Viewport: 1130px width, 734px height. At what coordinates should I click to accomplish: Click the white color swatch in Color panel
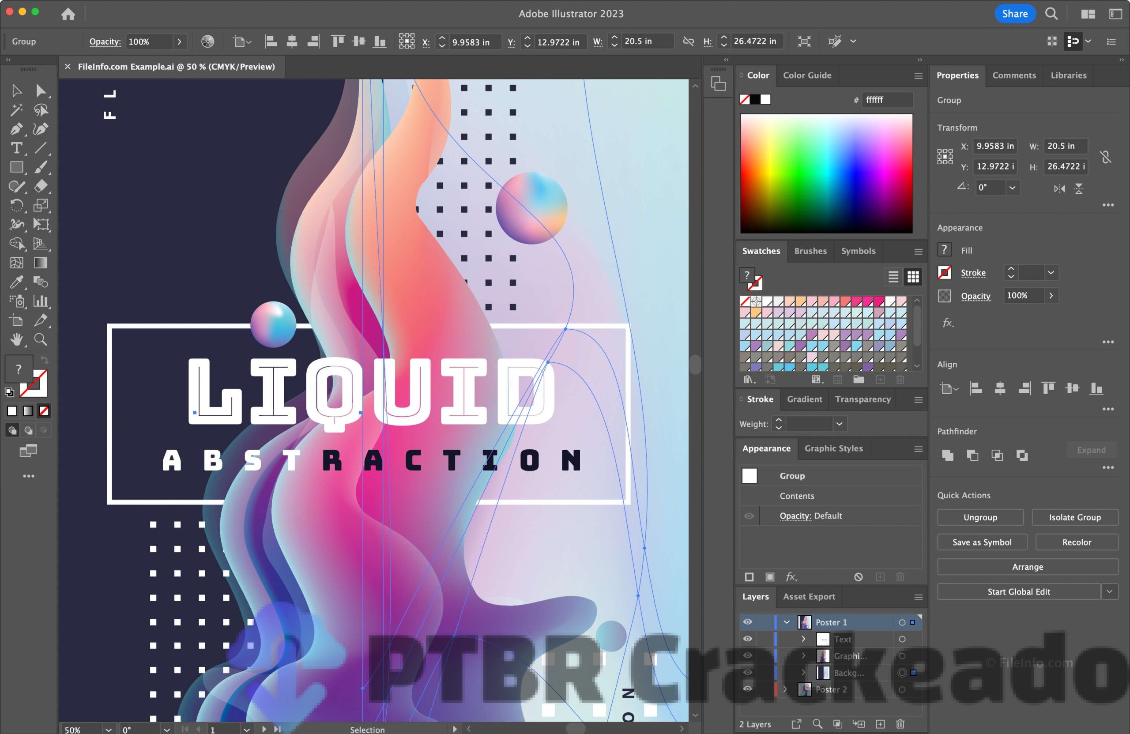pyautogui.click(x=765, y=99)
